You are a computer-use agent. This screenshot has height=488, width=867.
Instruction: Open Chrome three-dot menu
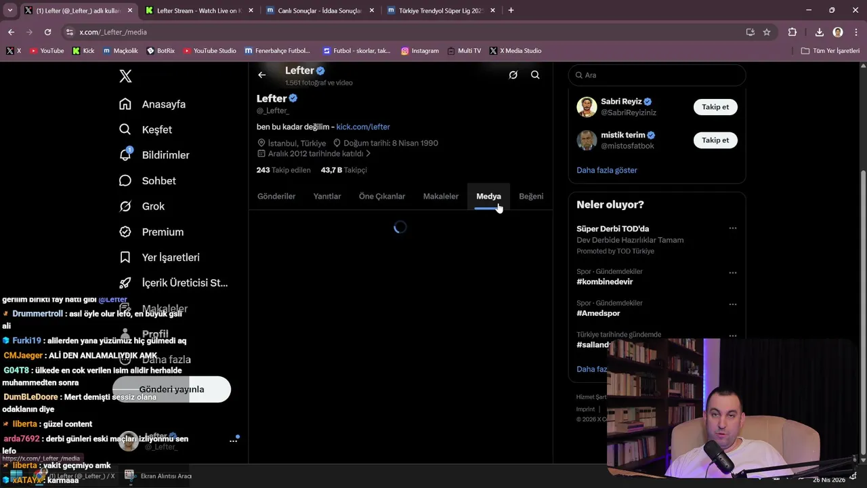coord(855,32)
